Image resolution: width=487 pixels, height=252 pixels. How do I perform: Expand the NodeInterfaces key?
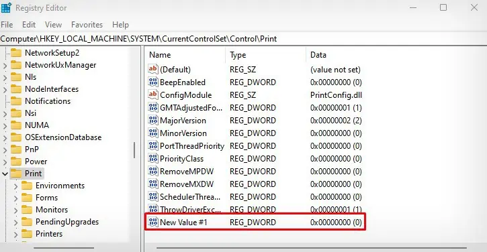[x=5, y=90]
